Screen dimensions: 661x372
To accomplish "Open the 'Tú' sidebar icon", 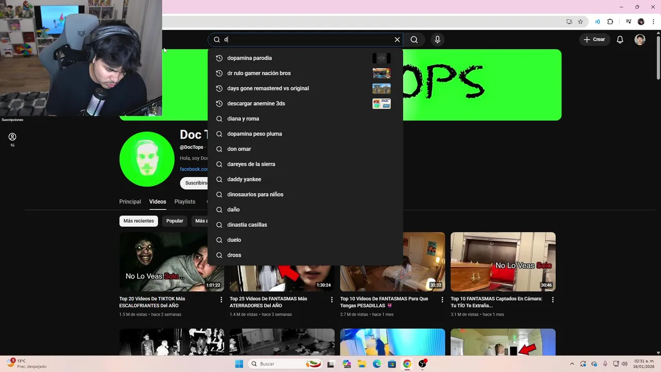I will click(12, 139).
